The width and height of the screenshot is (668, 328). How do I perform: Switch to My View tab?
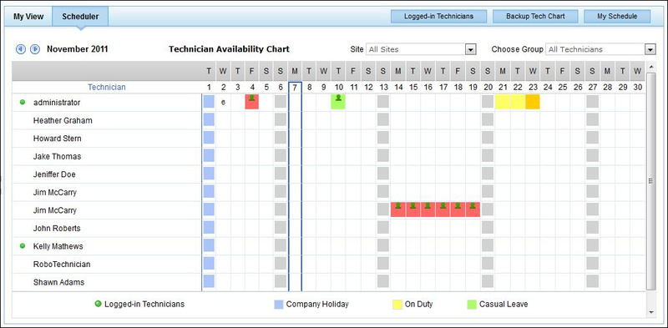point(28,17)
